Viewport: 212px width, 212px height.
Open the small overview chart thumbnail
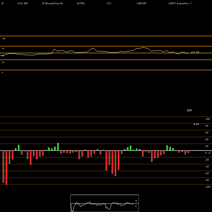pyautogui.click(x=105, y=203)
